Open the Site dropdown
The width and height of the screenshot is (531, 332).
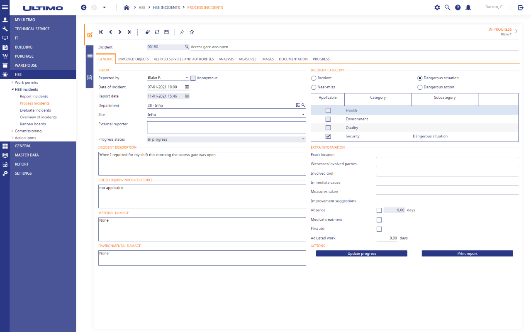pyautogui.click(x=303, y=115)
